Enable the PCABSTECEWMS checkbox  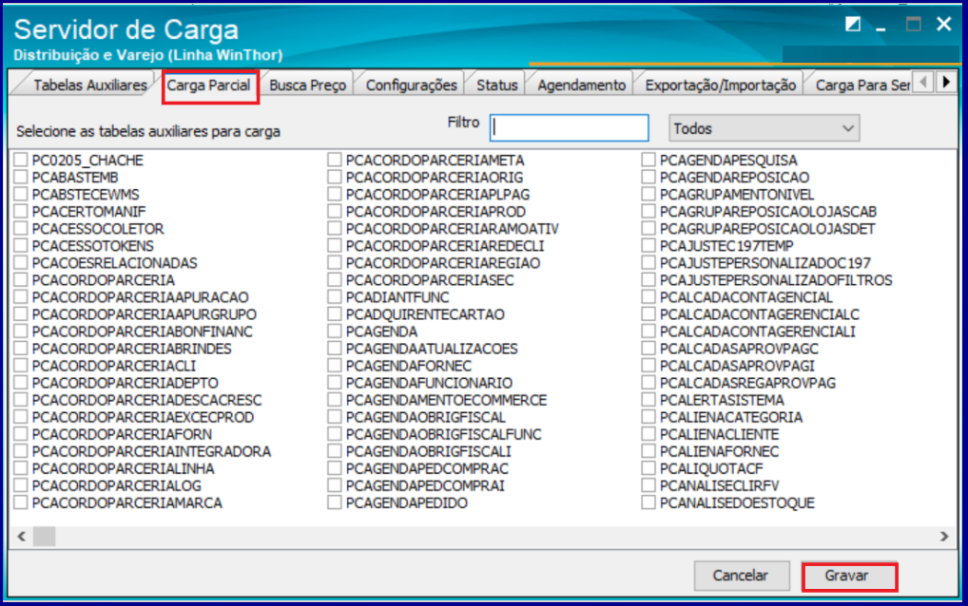21,194
